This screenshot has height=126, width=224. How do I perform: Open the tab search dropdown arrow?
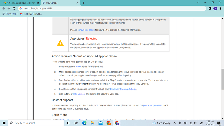(198, 2)
